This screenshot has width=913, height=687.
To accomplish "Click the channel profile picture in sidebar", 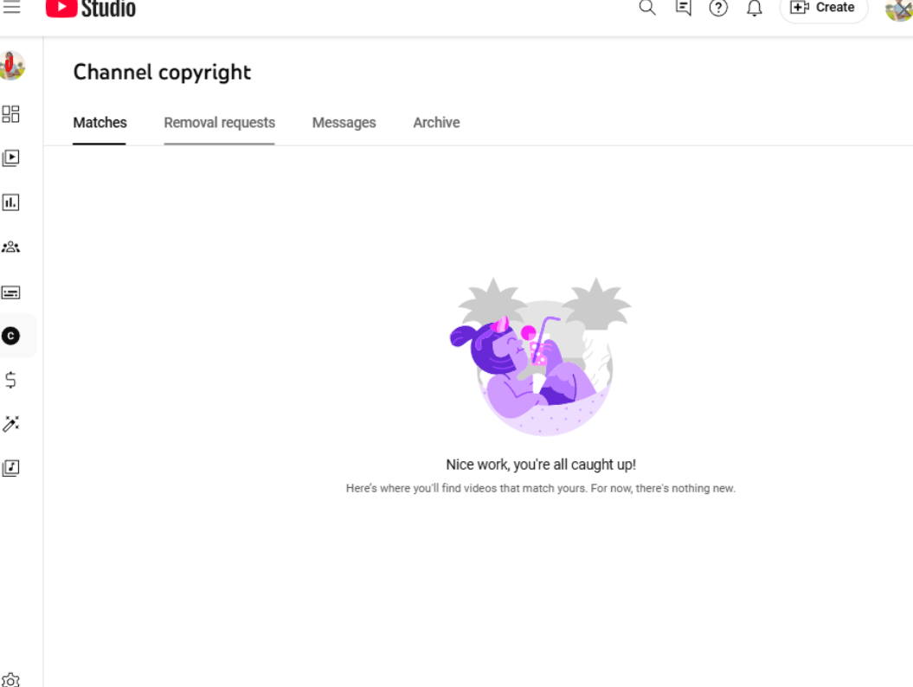I will (11, 67).
